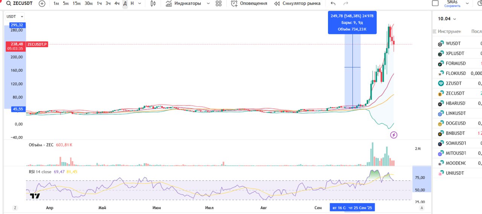Image resolution: width=482 pixels, height=214 pixels.
Task: Open the candlestick chart type selector
Action: pyautogui.click(x=153, y=3)
